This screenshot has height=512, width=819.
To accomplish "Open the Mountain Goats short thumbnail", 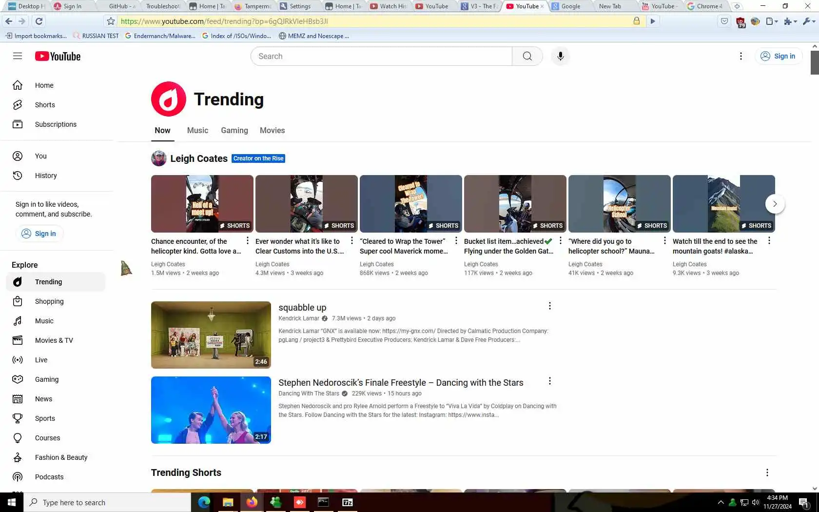I will pos(724,204).
